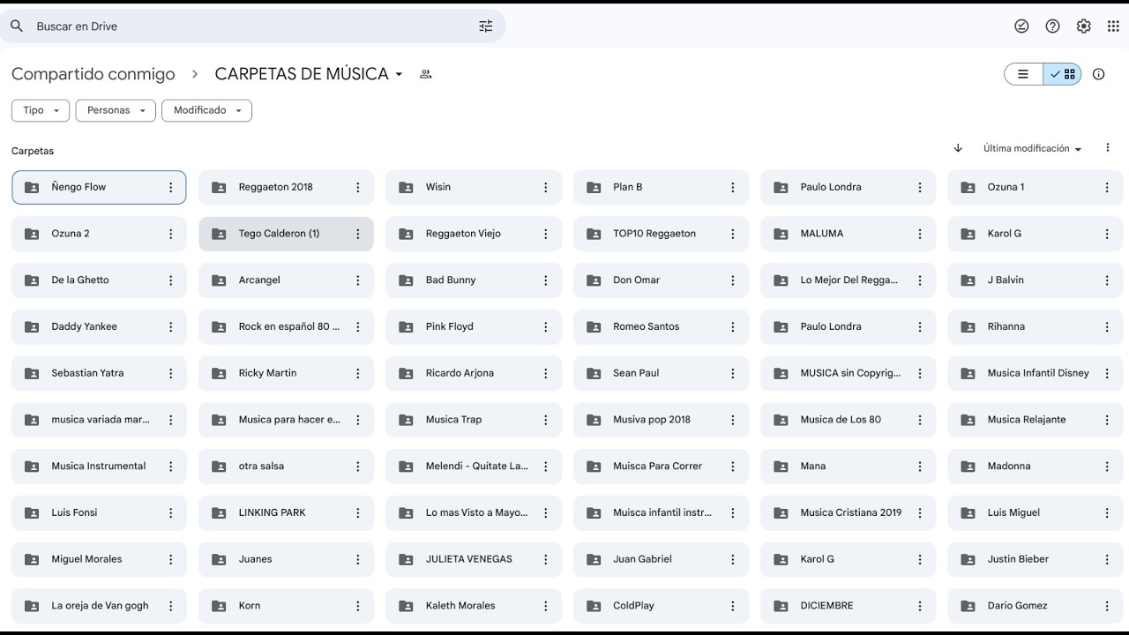Screen dimensions: 1129x635
Task: Open three-dot menu for Sean Paul folder
Action: [732, 373]
